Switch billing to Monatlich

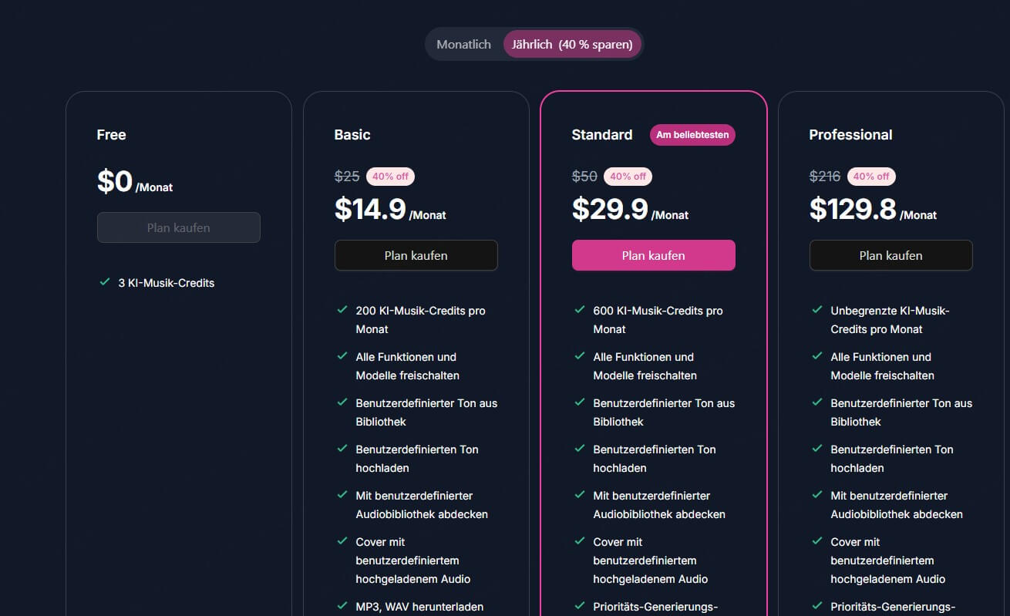click(463, 44)
